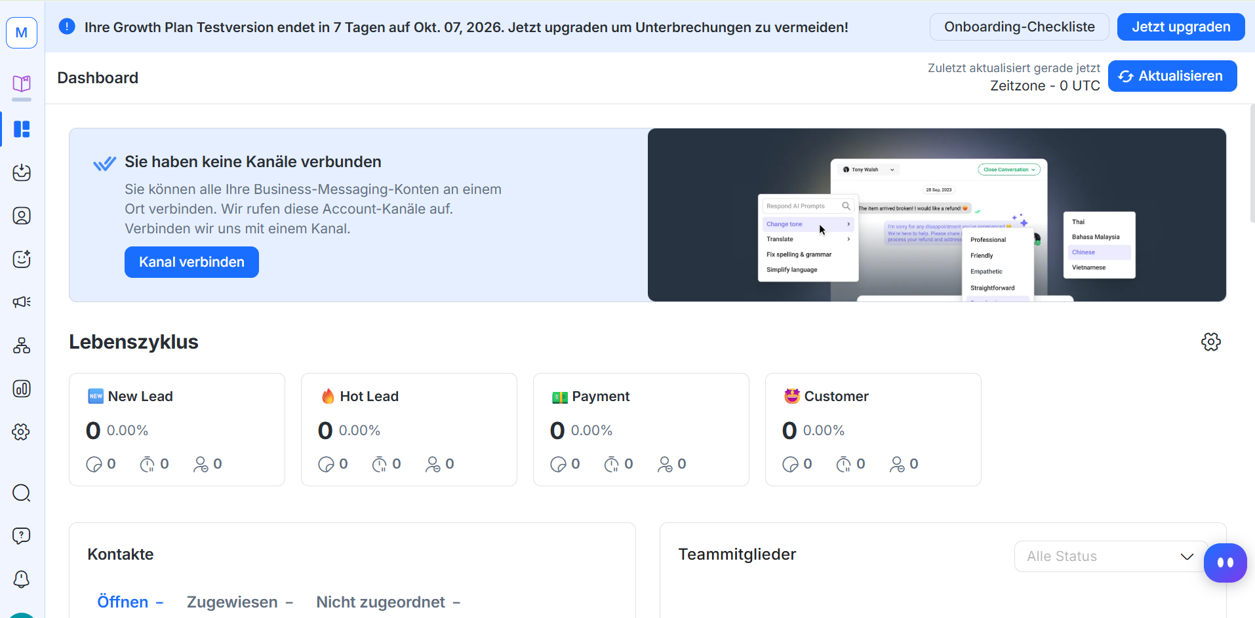Click Sie haben keine Kanäle verbunden
The image size is (1255, 618).
(253, 162)
